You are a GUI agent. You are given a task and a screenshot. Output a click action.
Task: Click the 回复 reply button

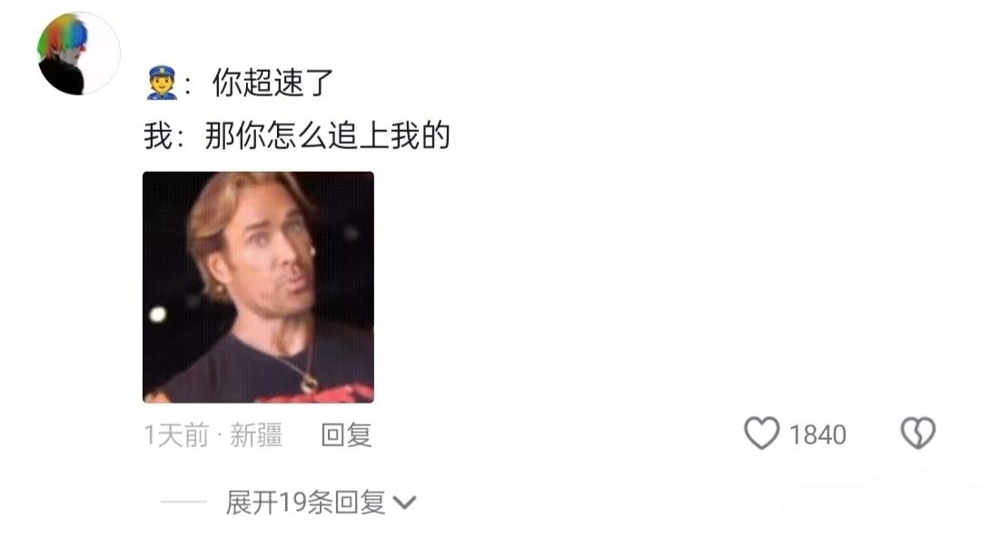click(347, 434)
